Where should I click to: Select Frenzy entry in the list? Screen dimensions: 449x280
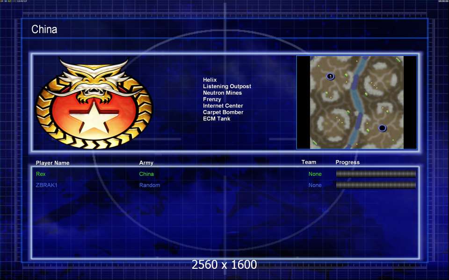(212, 99)
